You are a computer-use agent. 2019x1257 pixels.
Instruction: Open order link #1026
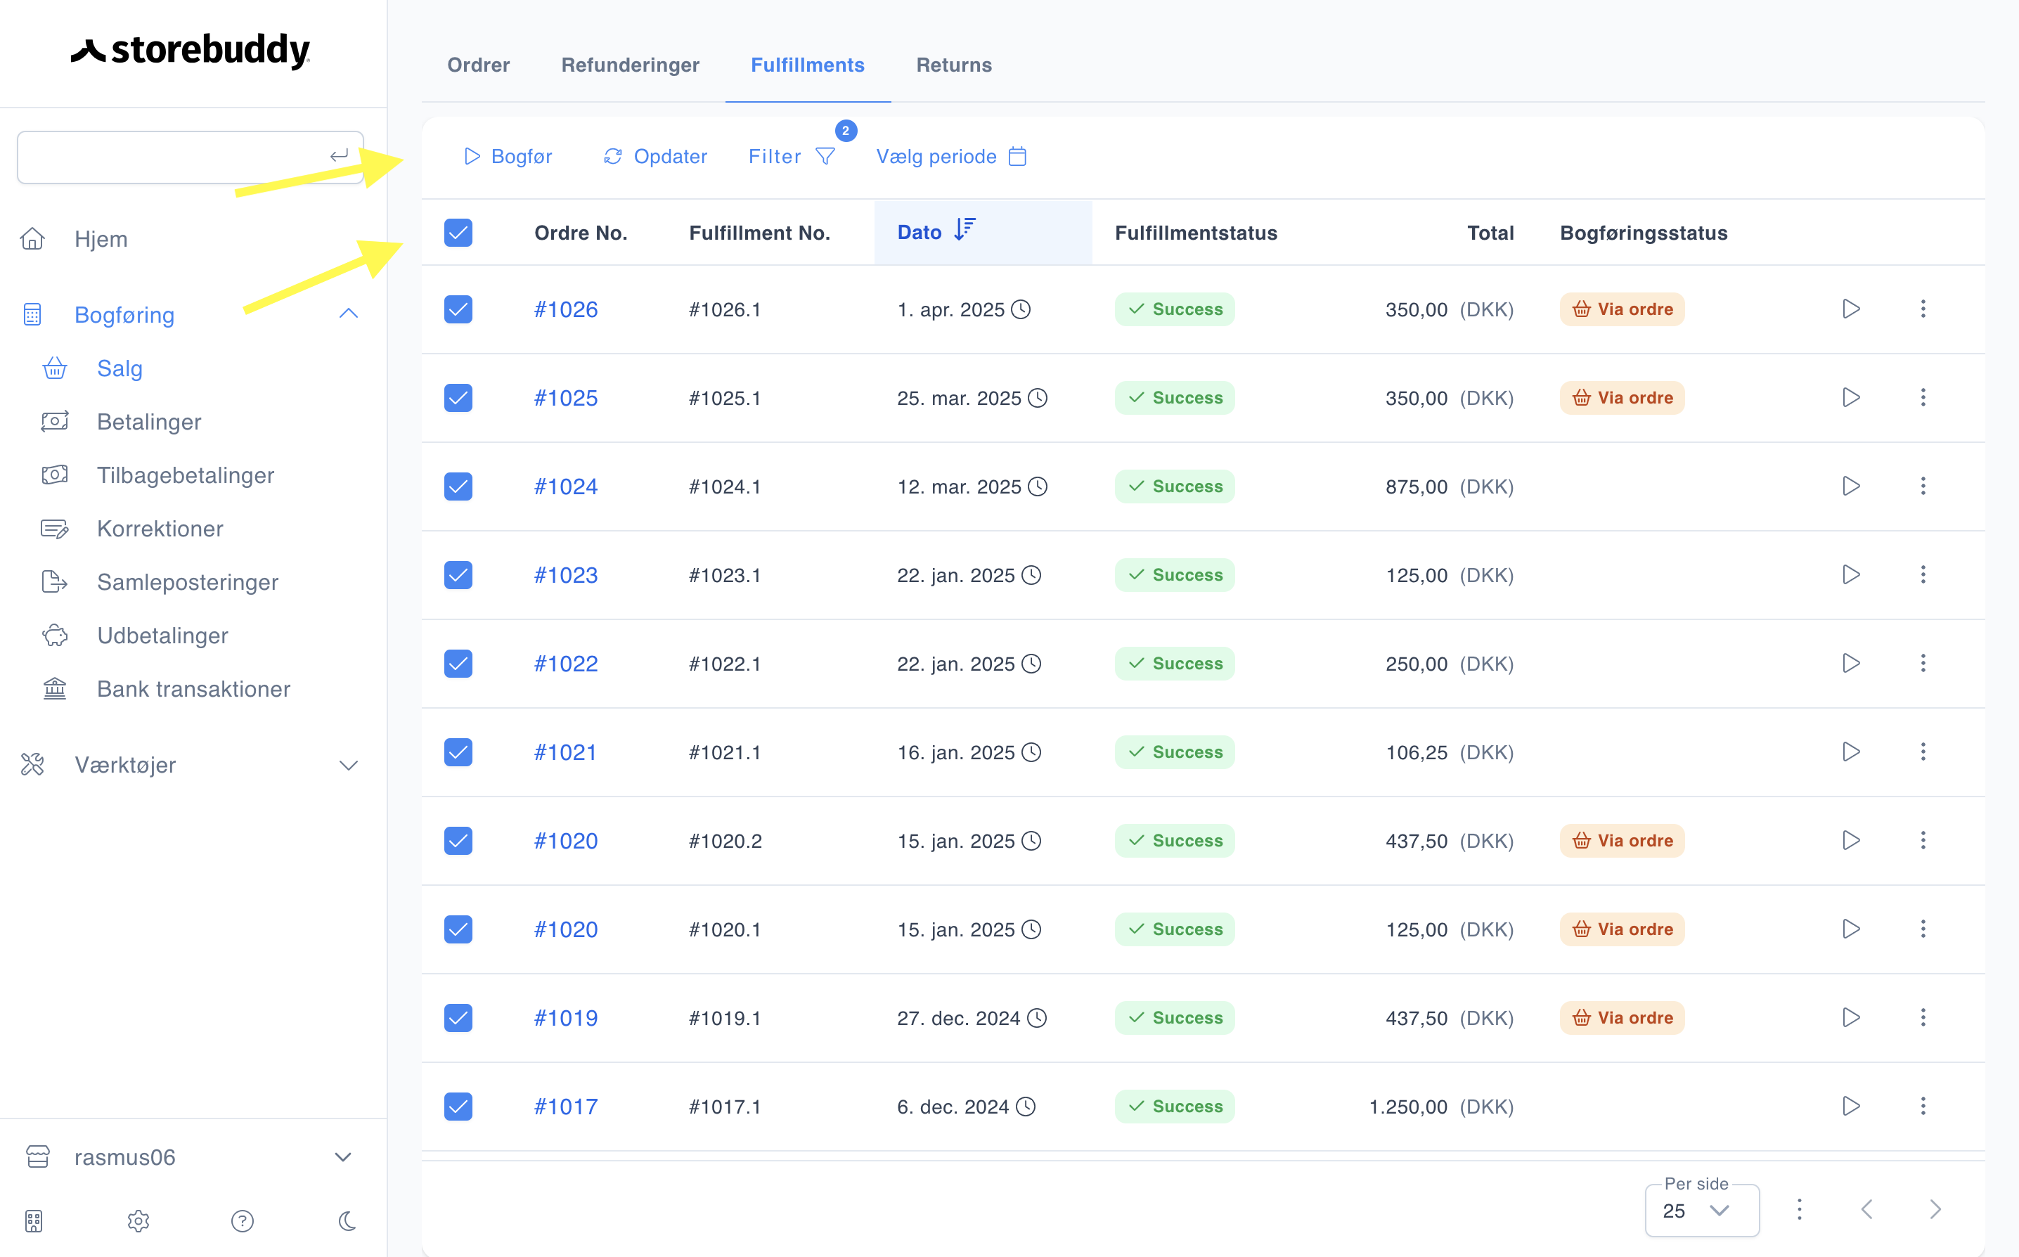pyautogui.click(x=565, y=309)
